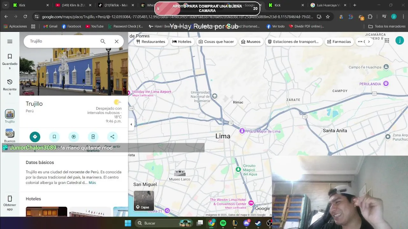Select the Cosas que hacer chip
The width and height of the screenshot is (408, 229).
pos(216,42)
